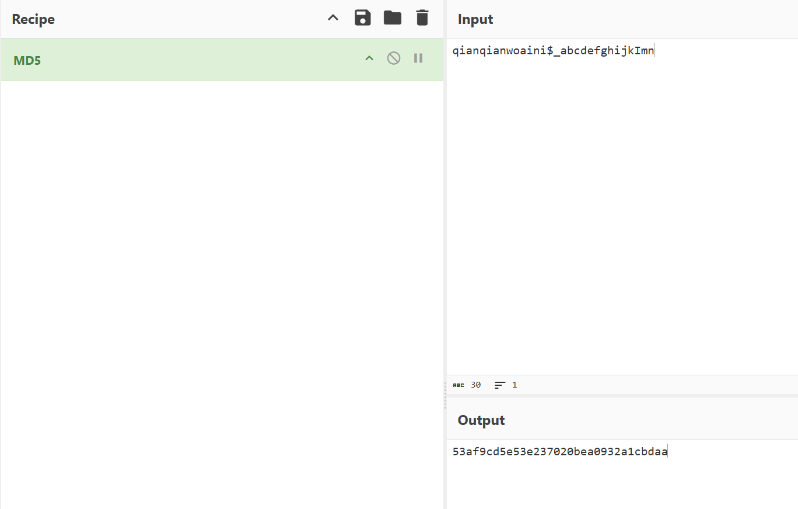Click the input character count icon

pyautogui.click(x=459, y=385)
